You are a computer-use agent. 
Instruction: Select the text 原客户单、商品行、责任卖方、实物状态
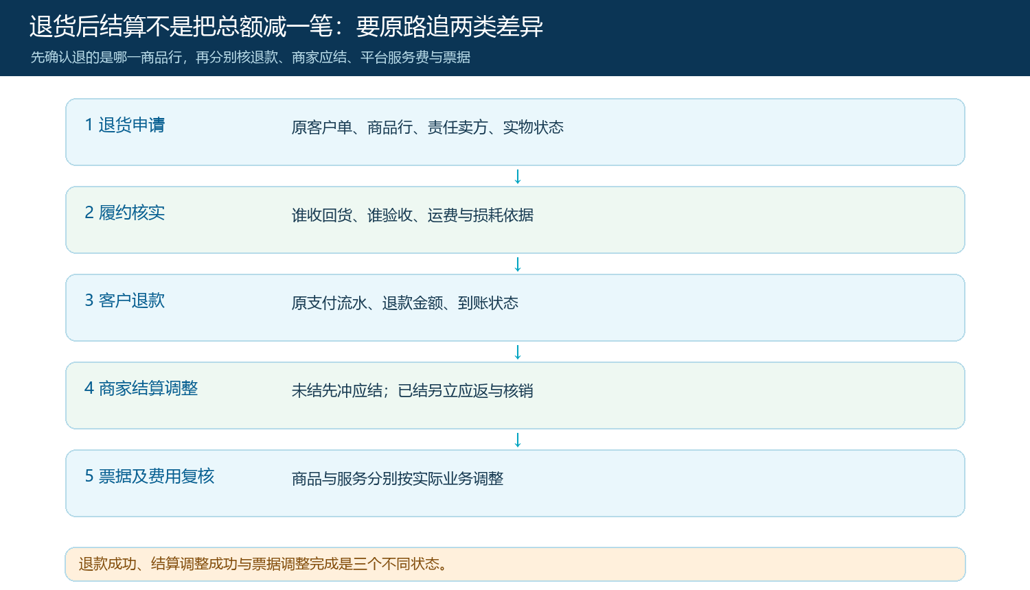point(428,128)
